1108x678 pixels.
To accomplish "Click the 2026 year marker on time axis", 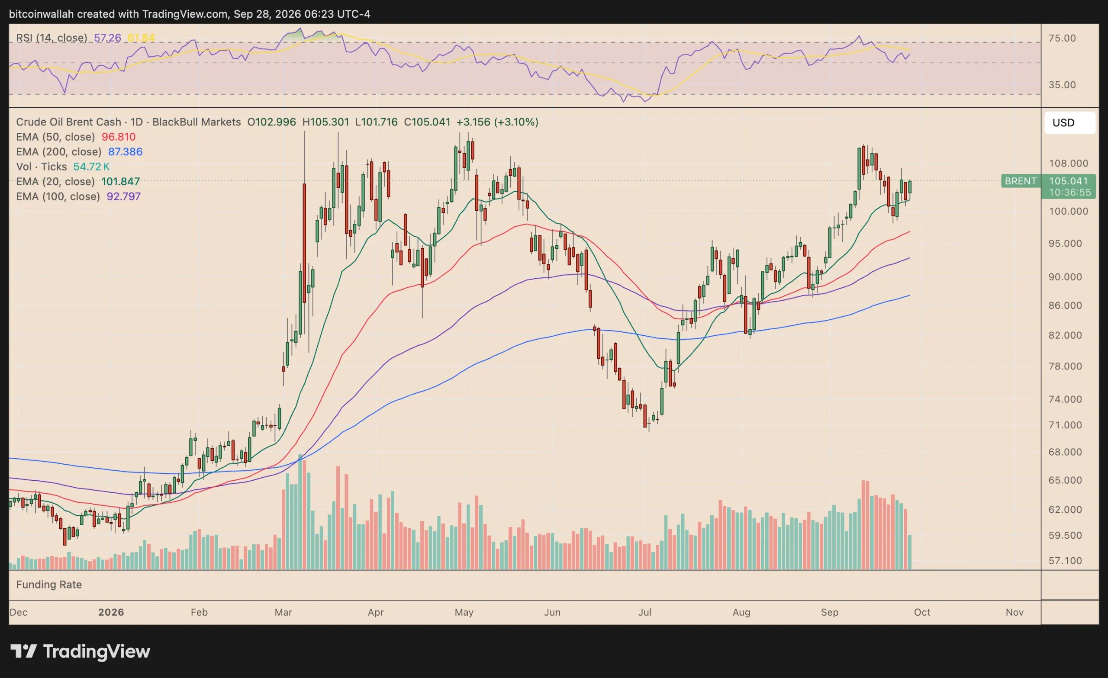I will click(x=111, y=612).
